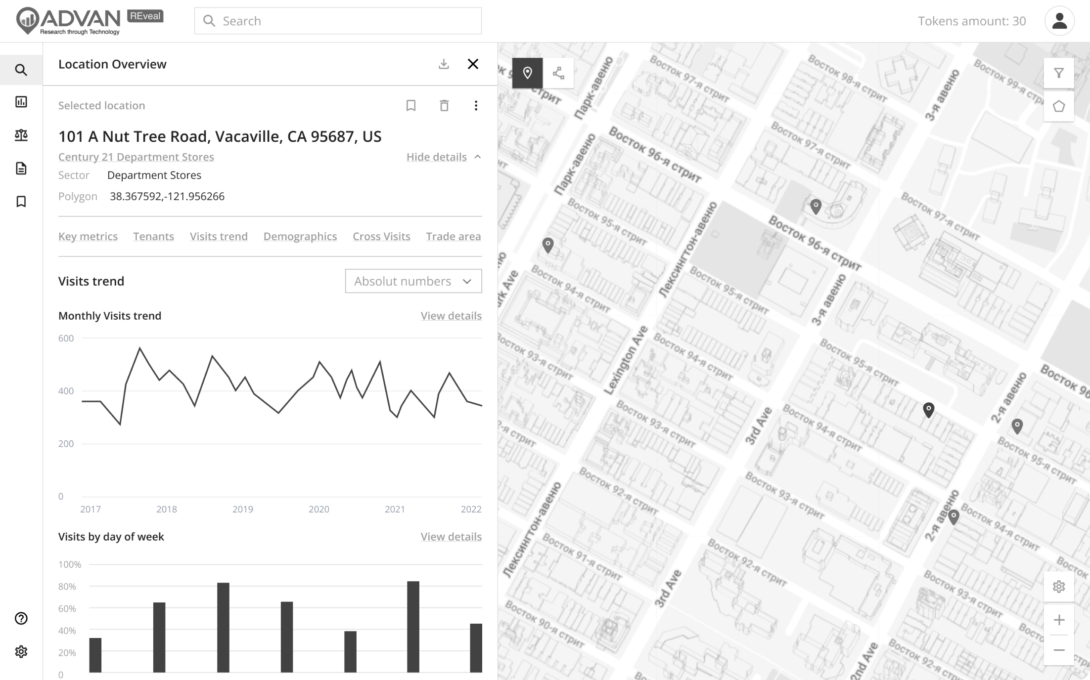The width and height of the screenshot is (1090, 680).
Task: Open the more options menu for selected location
Action: (476, 105)
